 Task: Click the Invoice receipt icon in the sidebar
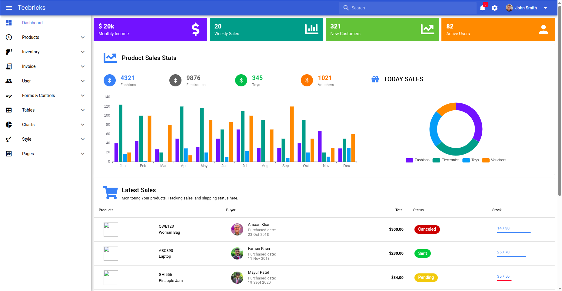pos(9,66)
